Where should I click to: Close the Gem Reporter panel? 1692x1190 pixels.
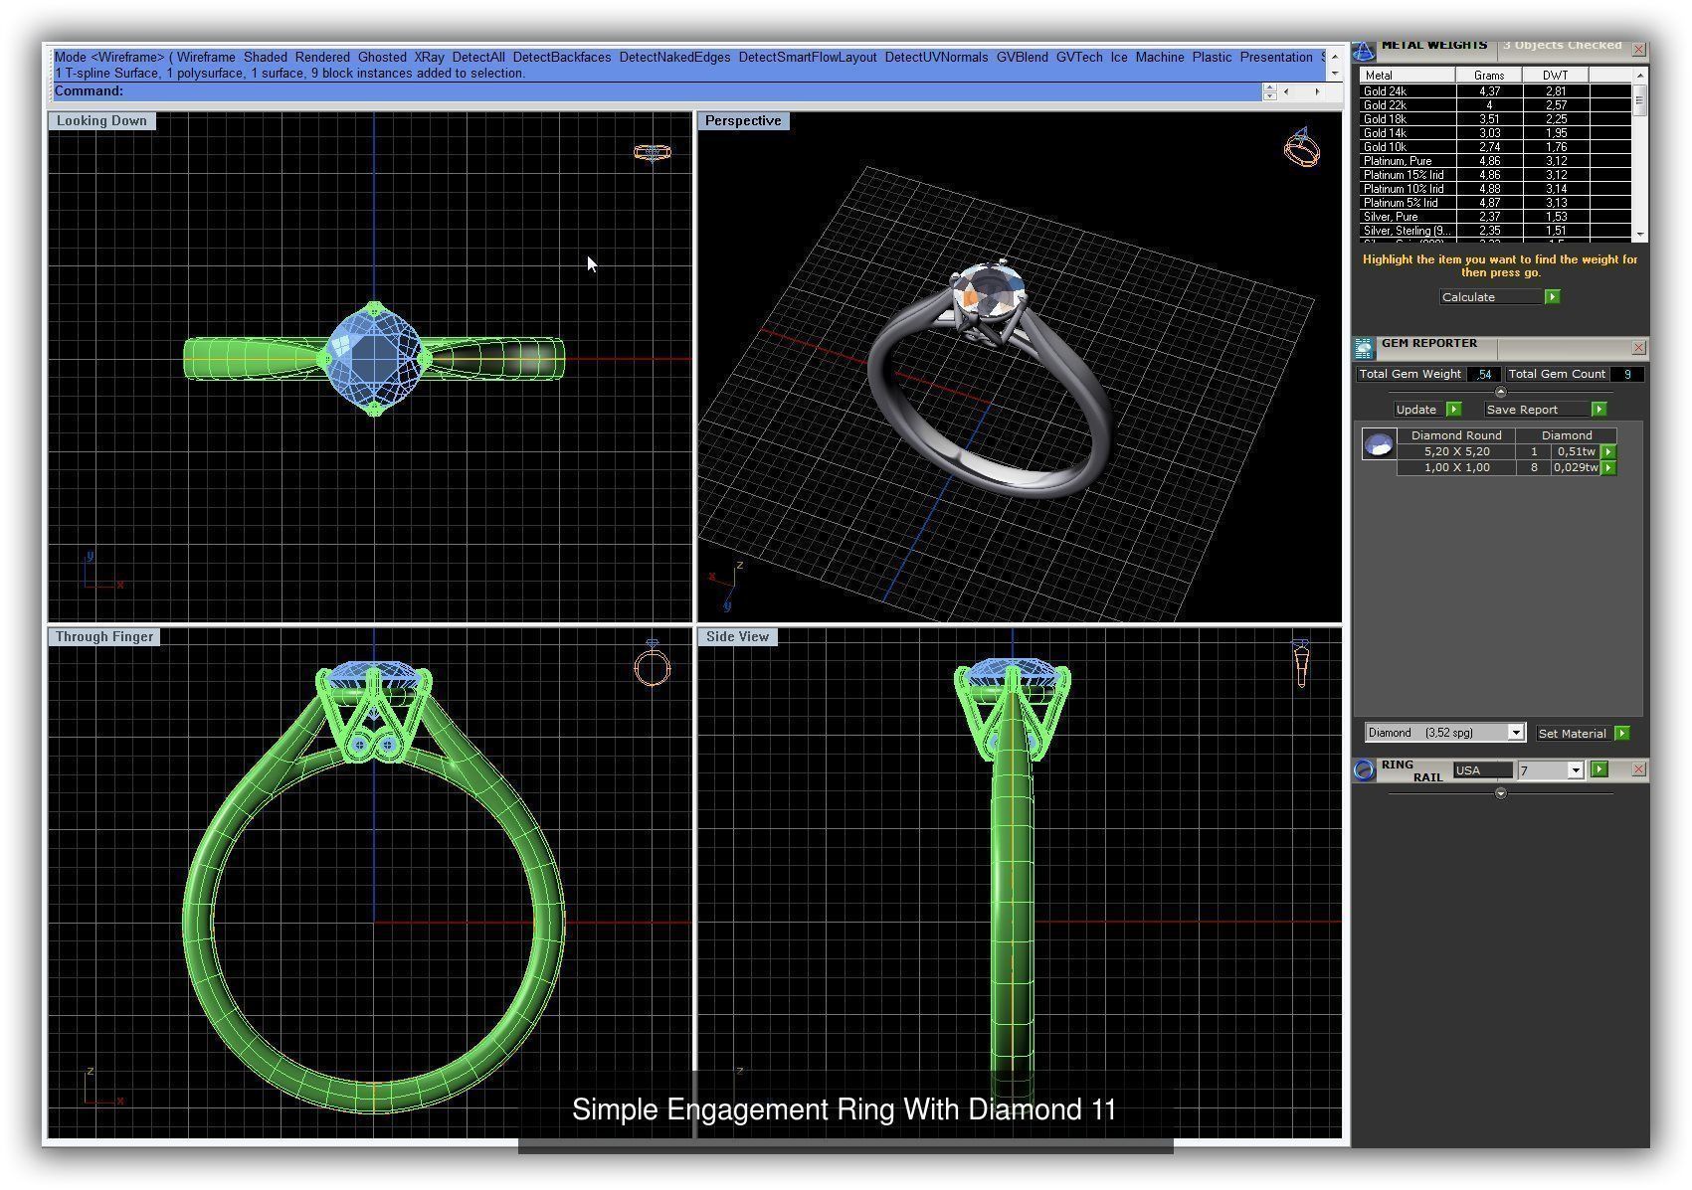1639,348
